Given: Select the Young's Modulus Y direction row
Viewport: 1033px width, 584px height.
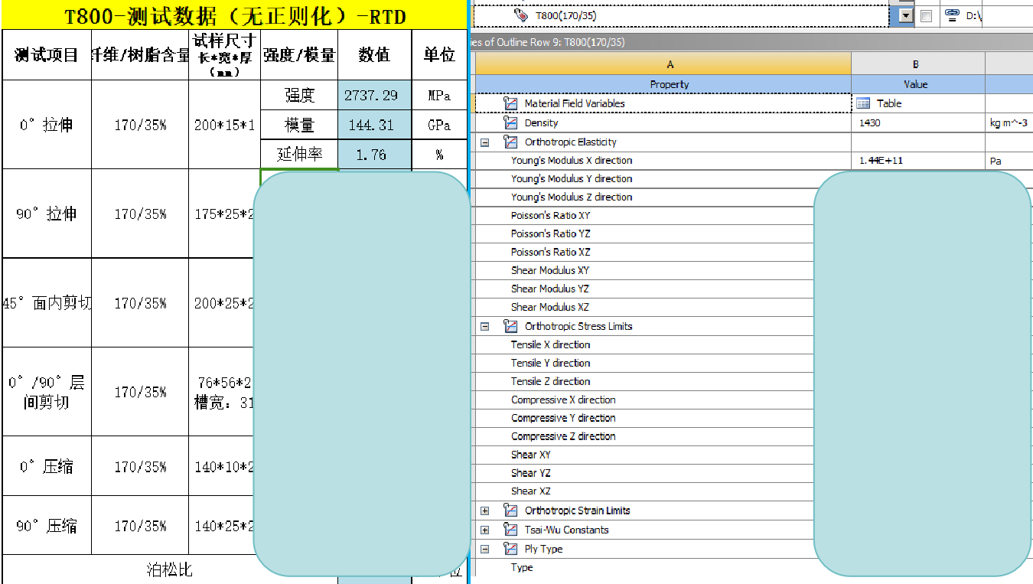Looking at the screenshot, I should click(644, 178).
